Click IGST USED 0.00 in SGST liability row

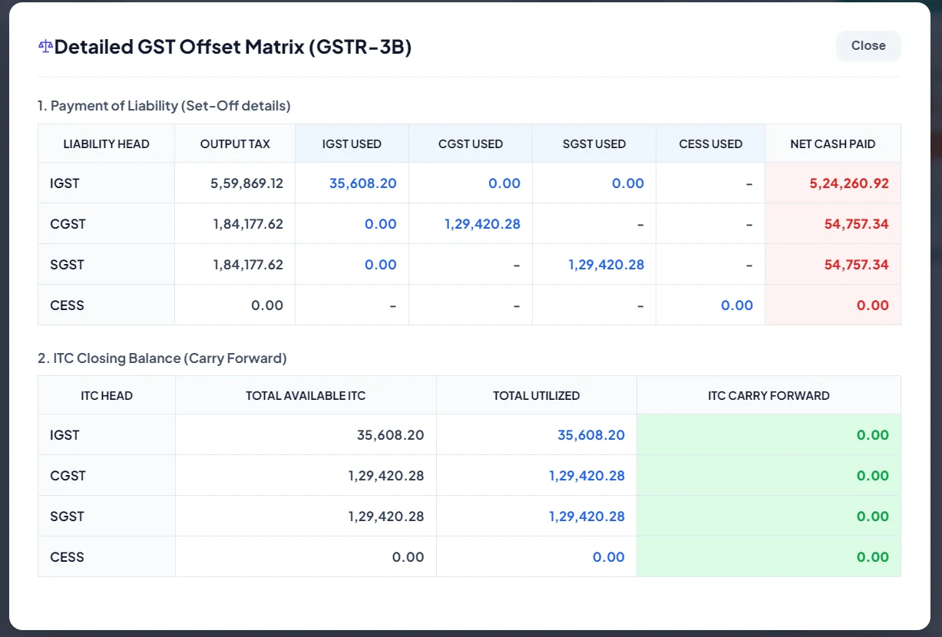click(x=381, y=265)
